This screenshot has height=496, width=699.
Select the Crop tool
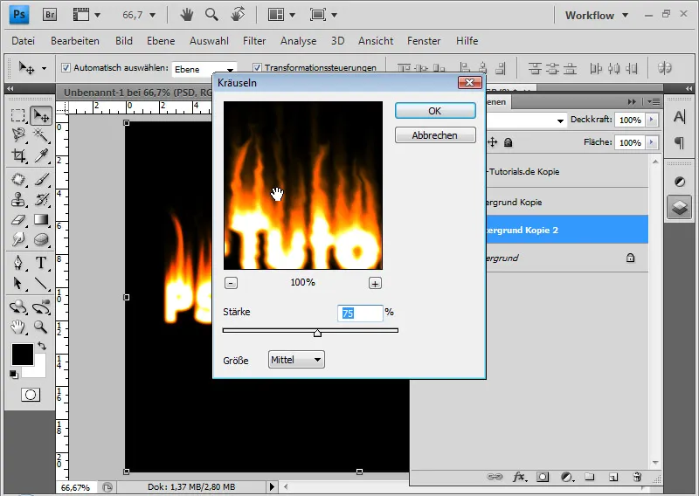[x=17, y=155]
